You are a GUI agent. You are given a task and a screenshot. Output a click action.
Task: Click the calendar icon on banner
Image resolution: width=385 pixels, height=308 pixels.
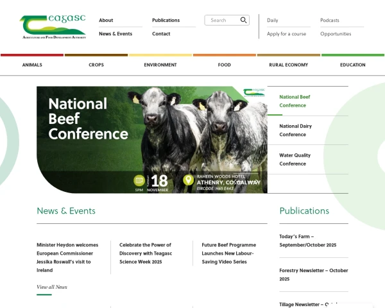(x=139, y=180)
